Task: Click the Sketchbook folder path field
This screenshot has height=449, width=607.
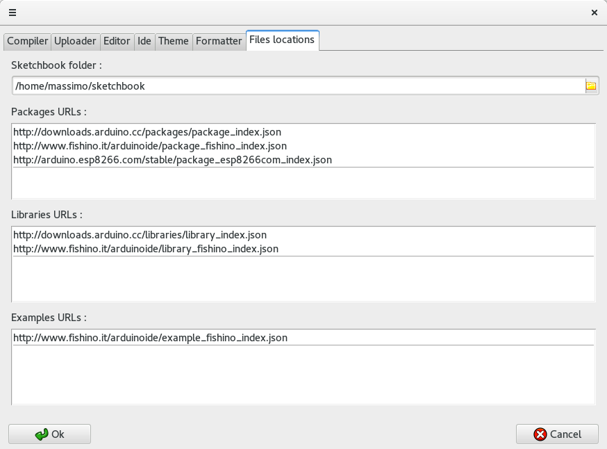Action: (297, 86)
